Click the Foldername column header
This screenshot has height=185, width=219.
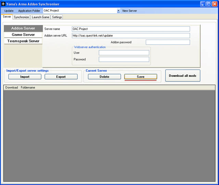click(28, 88)
